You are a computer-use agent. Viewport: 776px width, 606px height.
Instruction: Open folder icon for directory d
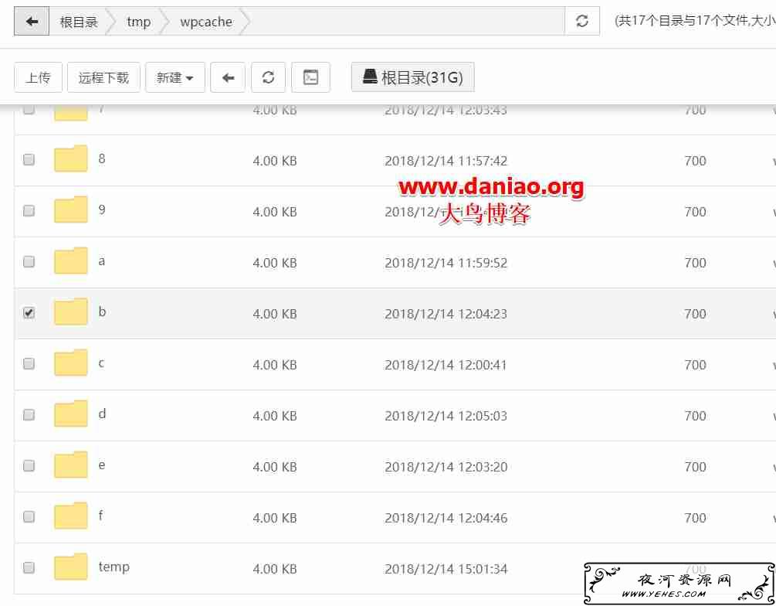(x=71, y=414)
